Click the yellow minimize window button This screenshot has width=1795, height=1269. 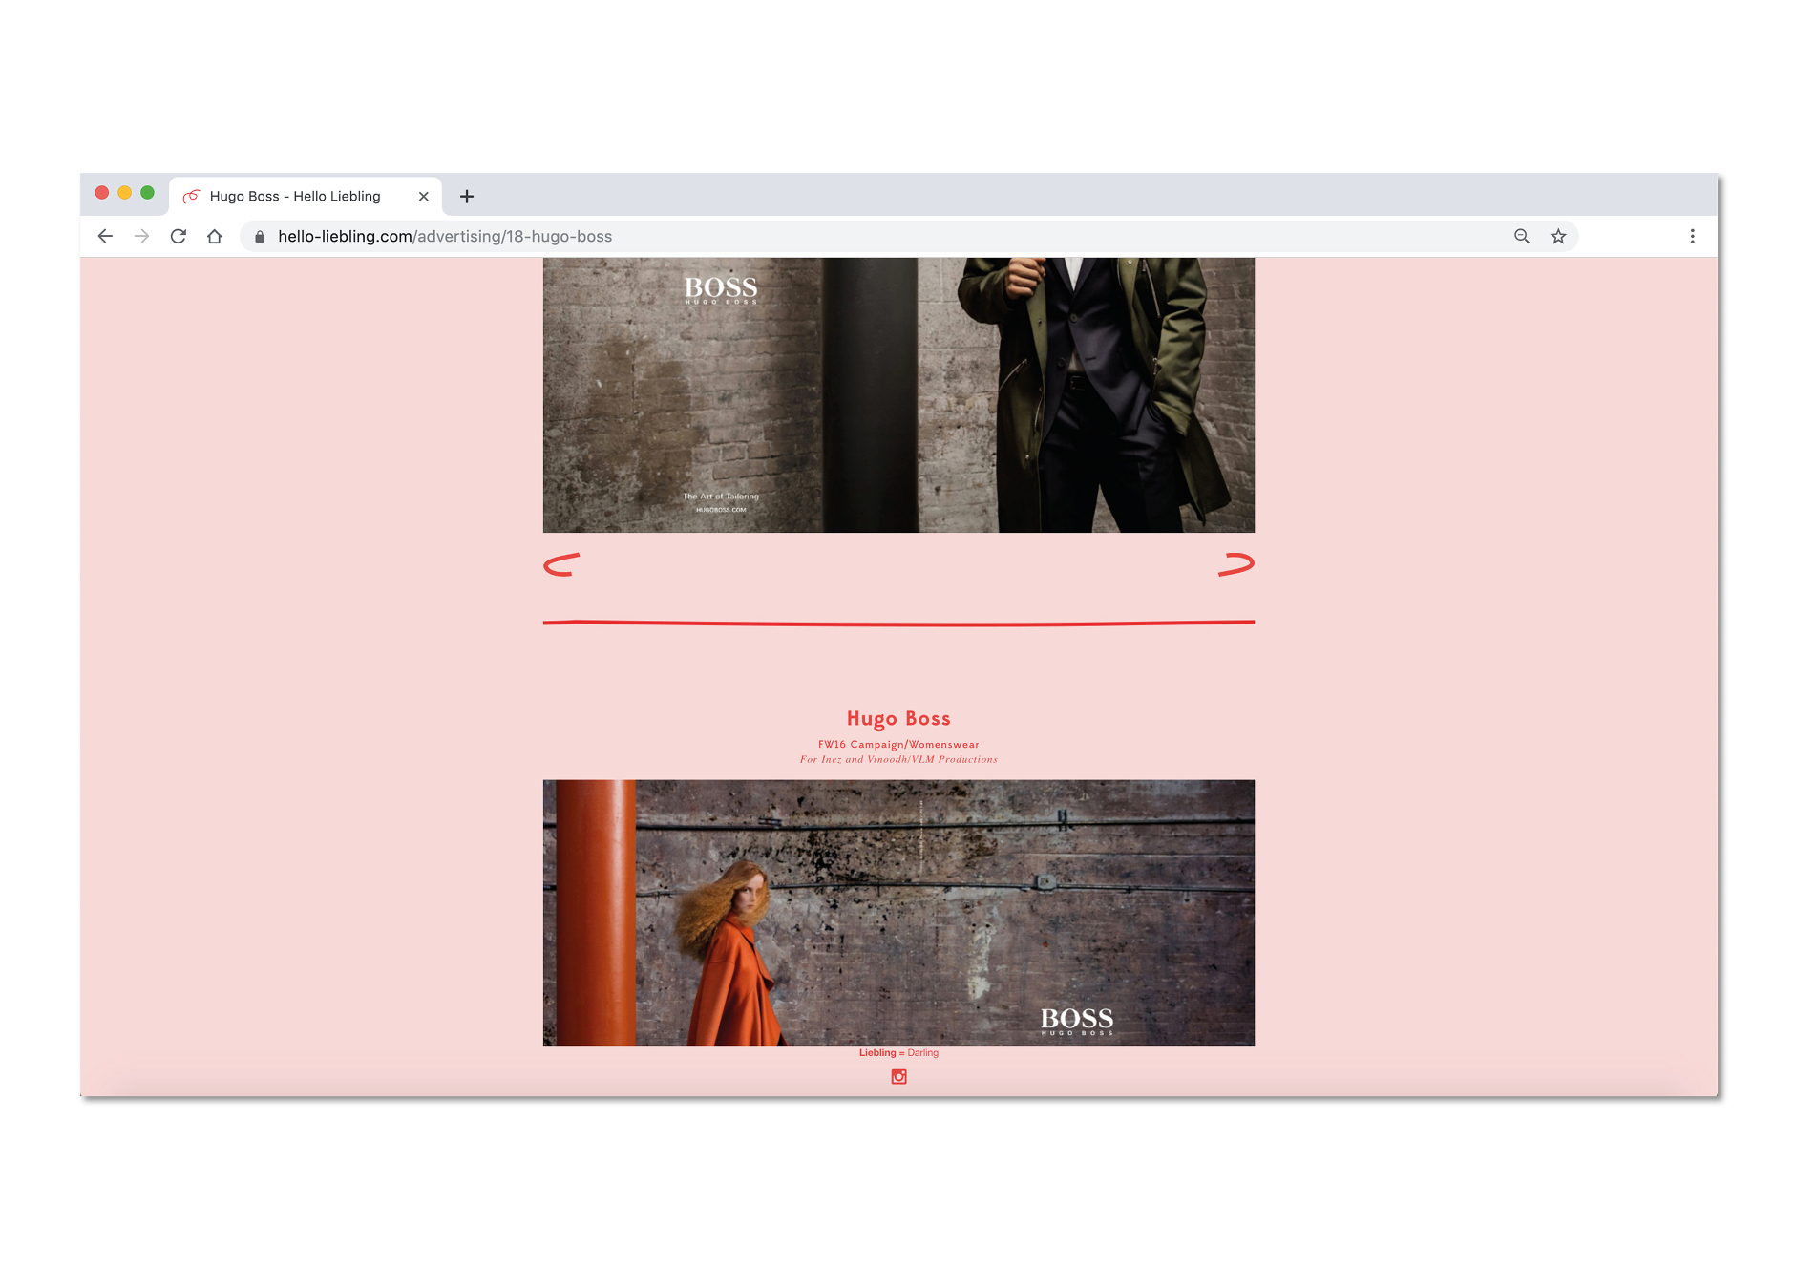[124, 193]
